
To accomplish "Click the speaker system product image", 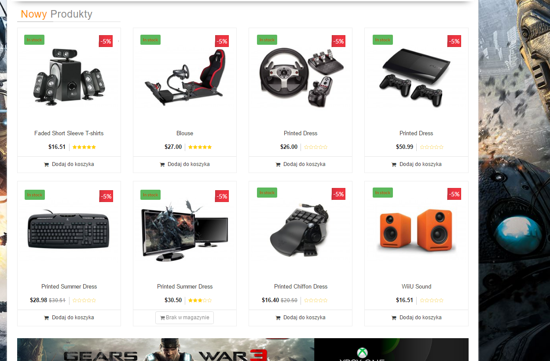I will point(69,77).
